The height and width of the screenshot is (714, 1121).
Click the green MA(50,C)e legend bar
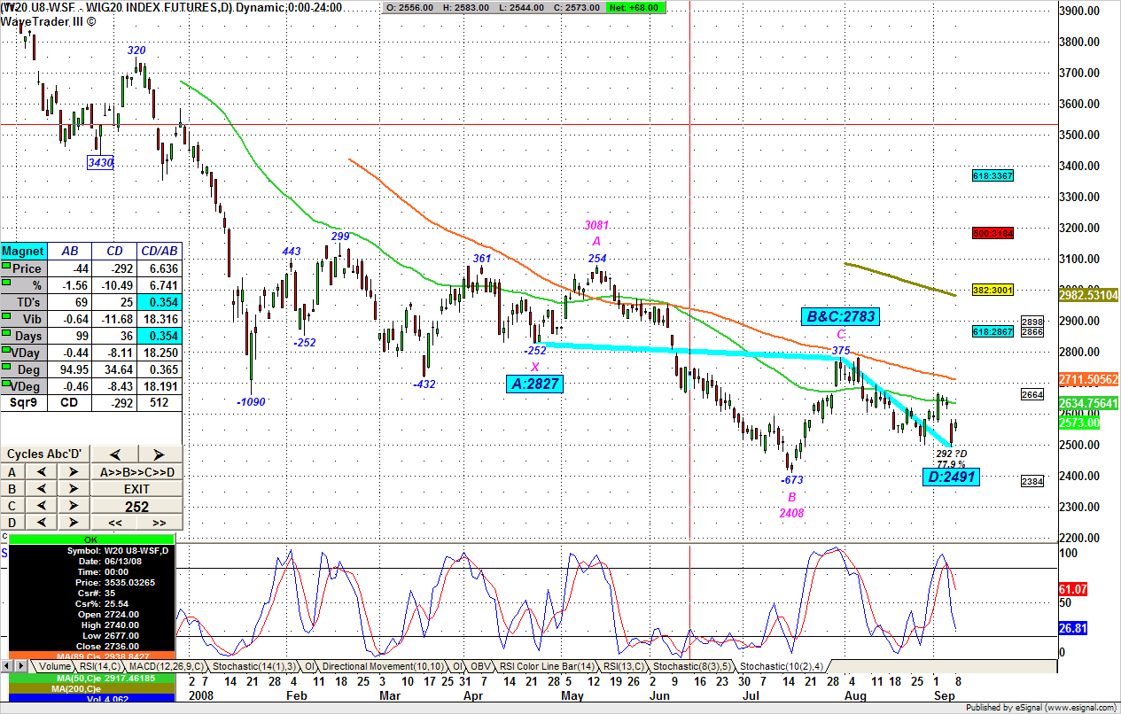(91, 678)
